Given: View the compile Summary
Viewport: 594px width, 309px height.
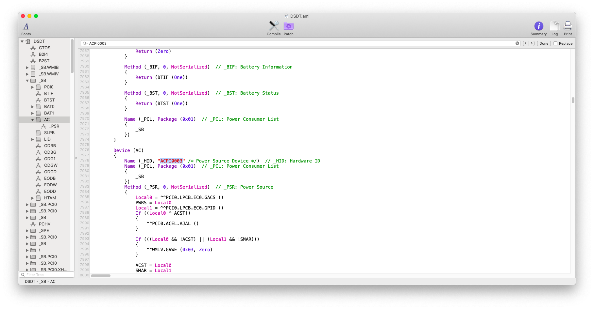Looking at the screenshot, I should point(538,27).
